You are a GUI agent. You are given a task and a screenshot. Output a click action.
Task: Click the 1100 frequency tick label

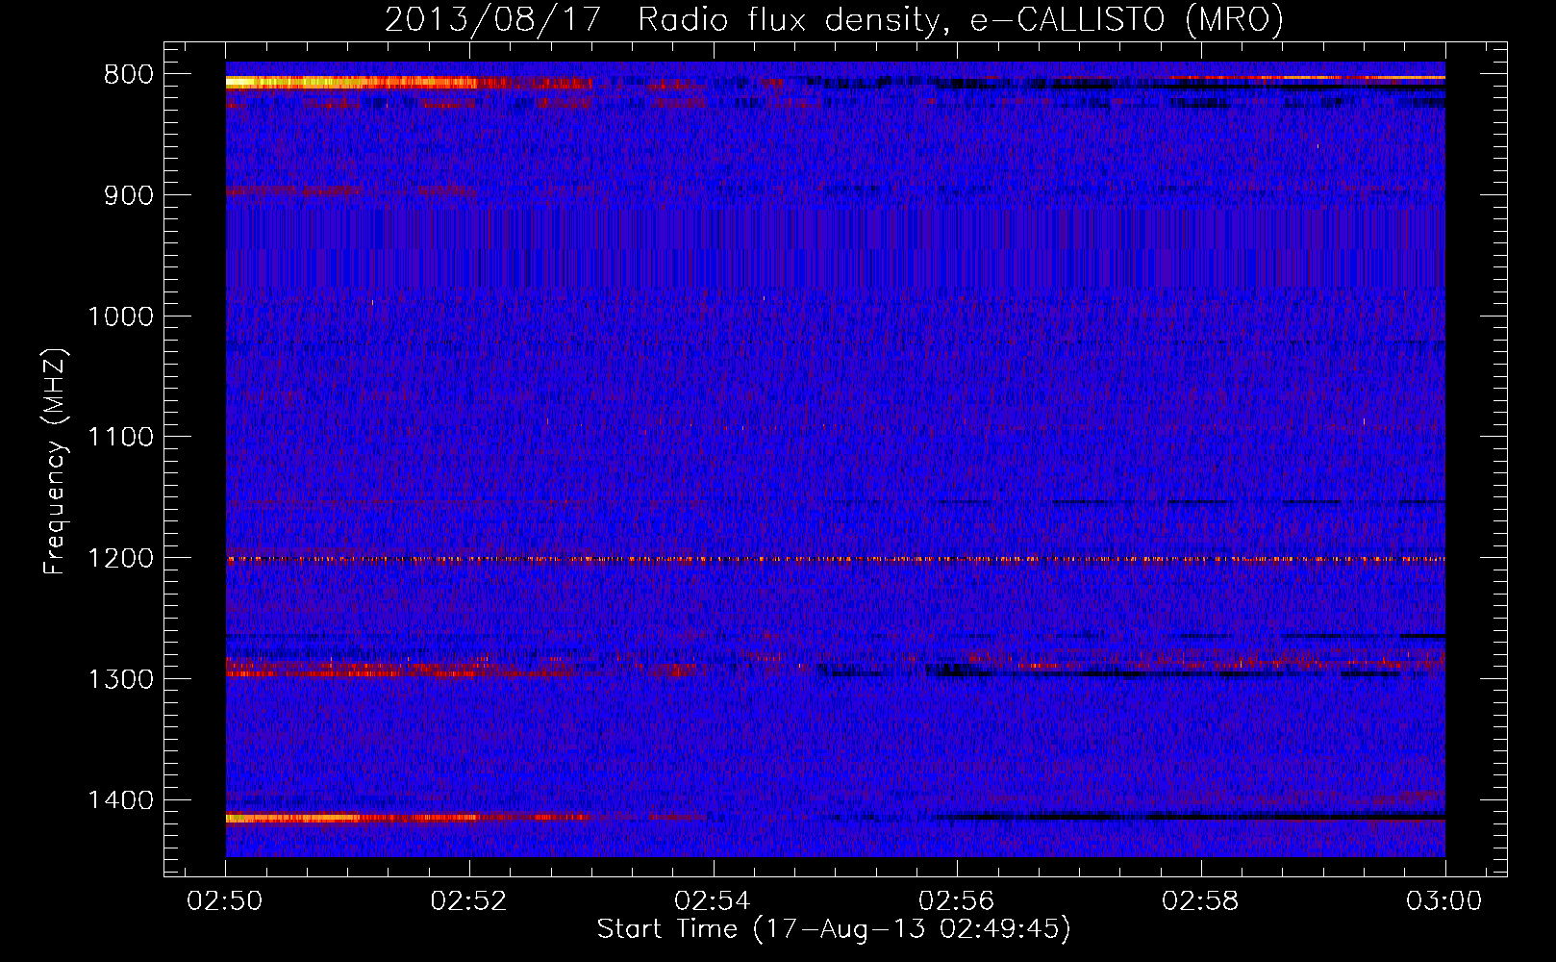(x=120, y=438)
